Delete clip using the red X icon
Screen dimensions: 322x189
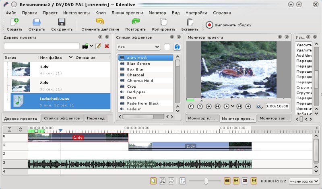pos(107,46)
